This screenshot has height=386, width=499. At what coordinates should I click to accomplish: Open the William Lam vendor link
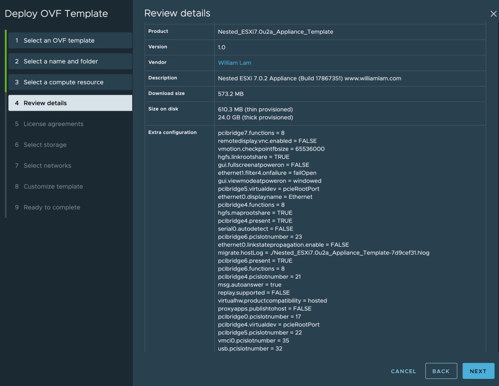[234, 62]
